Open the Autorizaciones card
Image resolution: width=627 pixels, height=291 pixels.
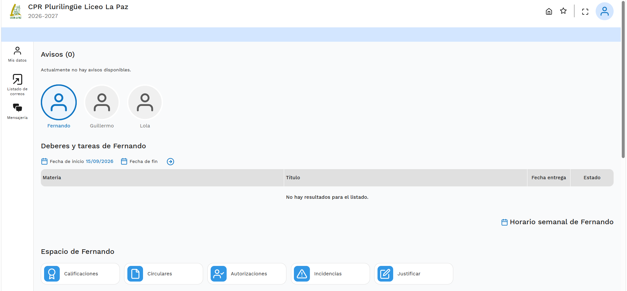(247, 274)
